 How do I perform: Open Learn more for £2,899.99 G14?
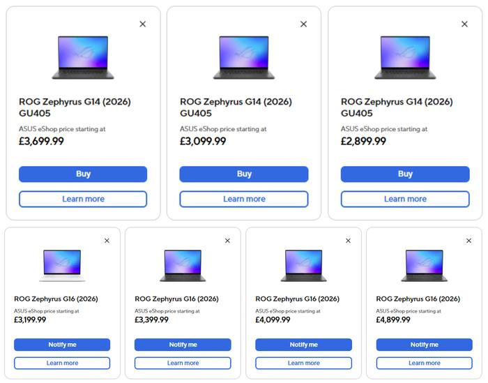405,199
